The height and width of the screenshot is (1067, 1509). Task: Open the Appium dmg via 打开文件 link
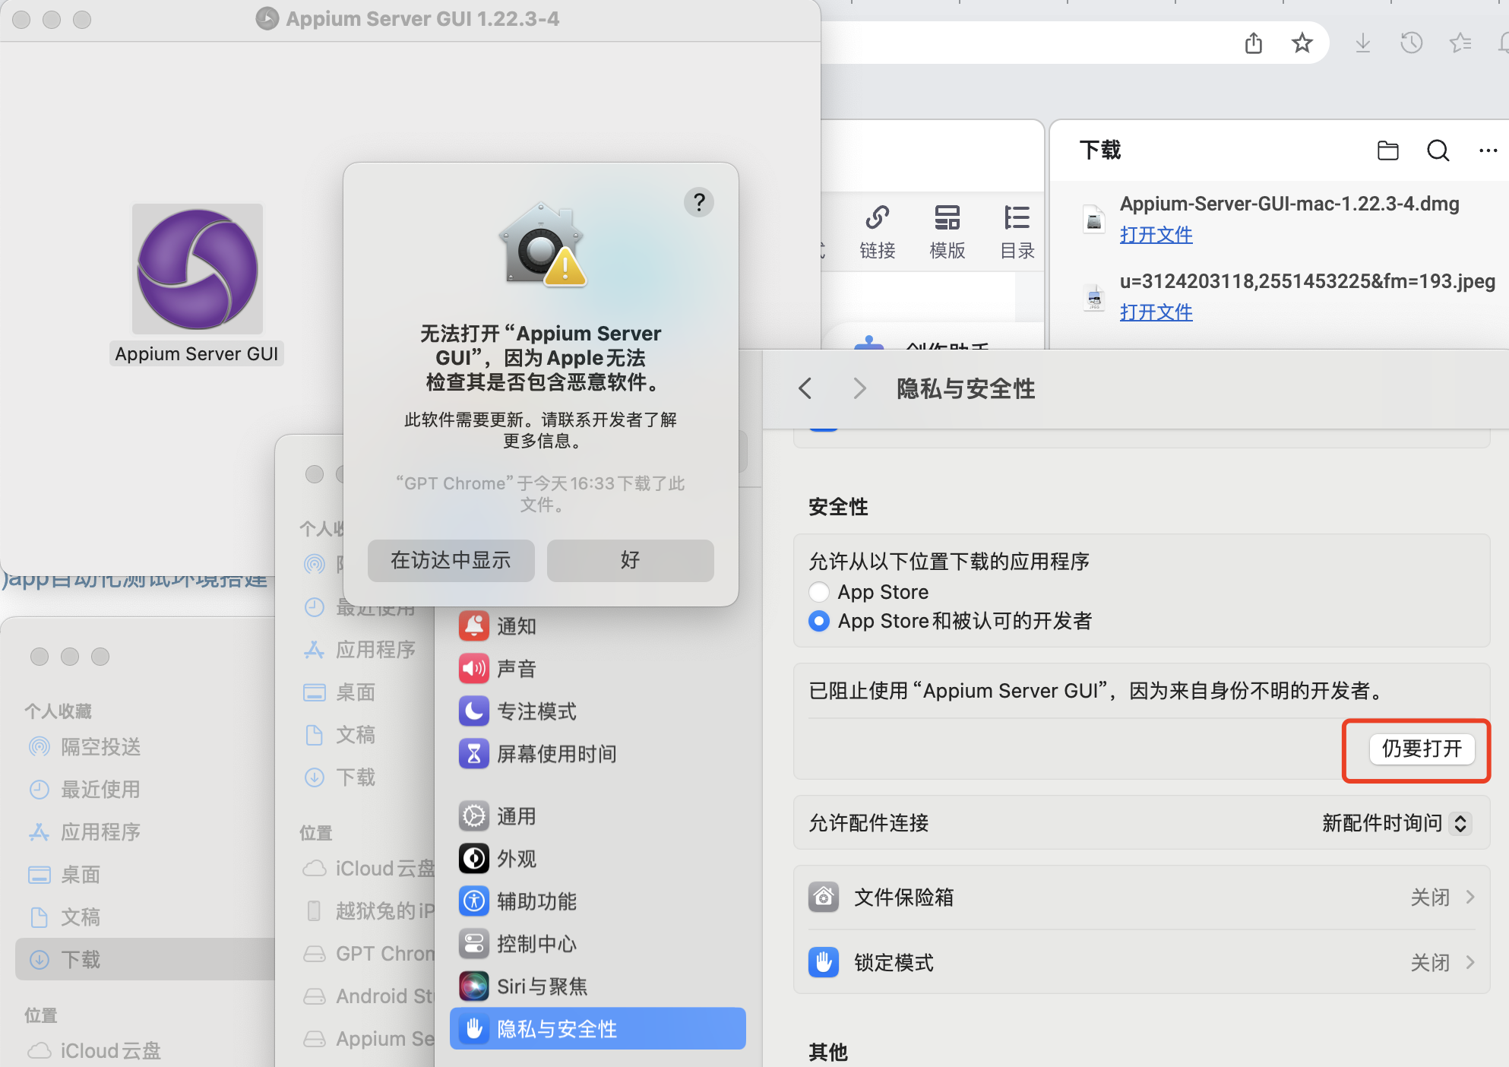tap(1156, 235)
